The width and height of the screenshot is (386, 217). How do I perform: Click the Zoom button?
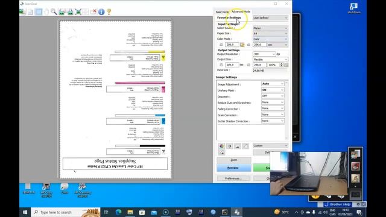[x=234, y=160]
